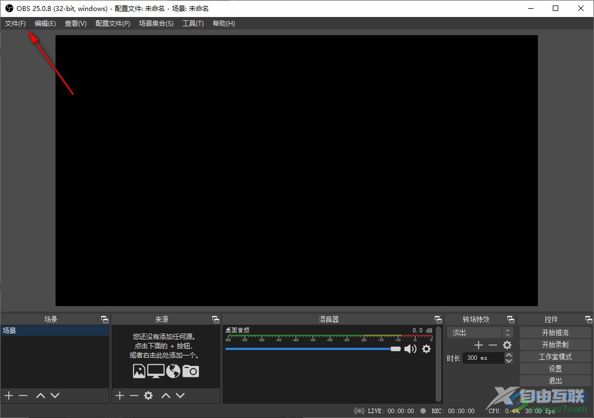Move the scene up in list

pyautogui.click(x=41, y=396)
